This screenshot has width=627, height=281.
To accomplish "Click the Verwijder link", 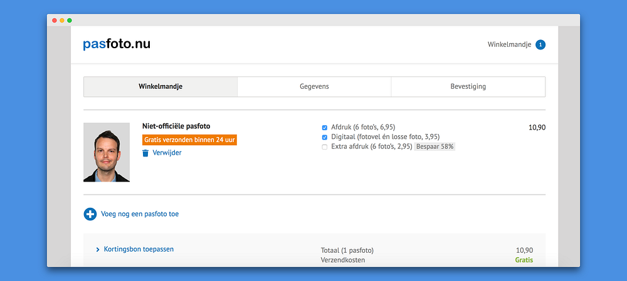I will pos(167,153).
